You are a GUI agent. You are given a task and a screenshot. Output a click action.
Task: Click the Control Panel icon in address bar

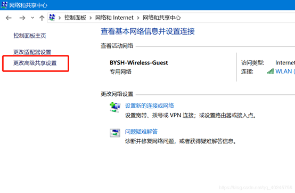[52, 18]
